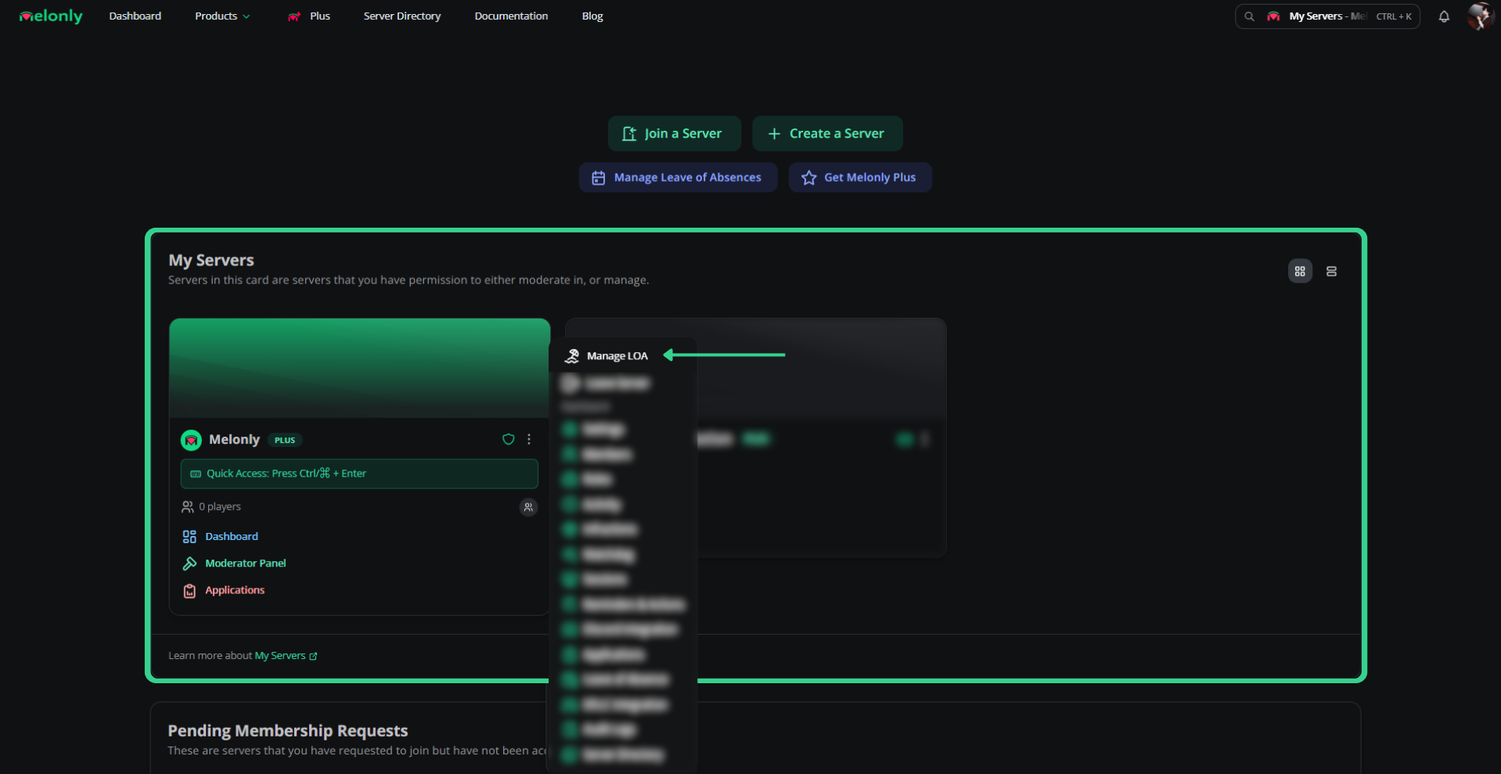Open notifications bell
The image size is (1501, 774).
(1444, 16)
